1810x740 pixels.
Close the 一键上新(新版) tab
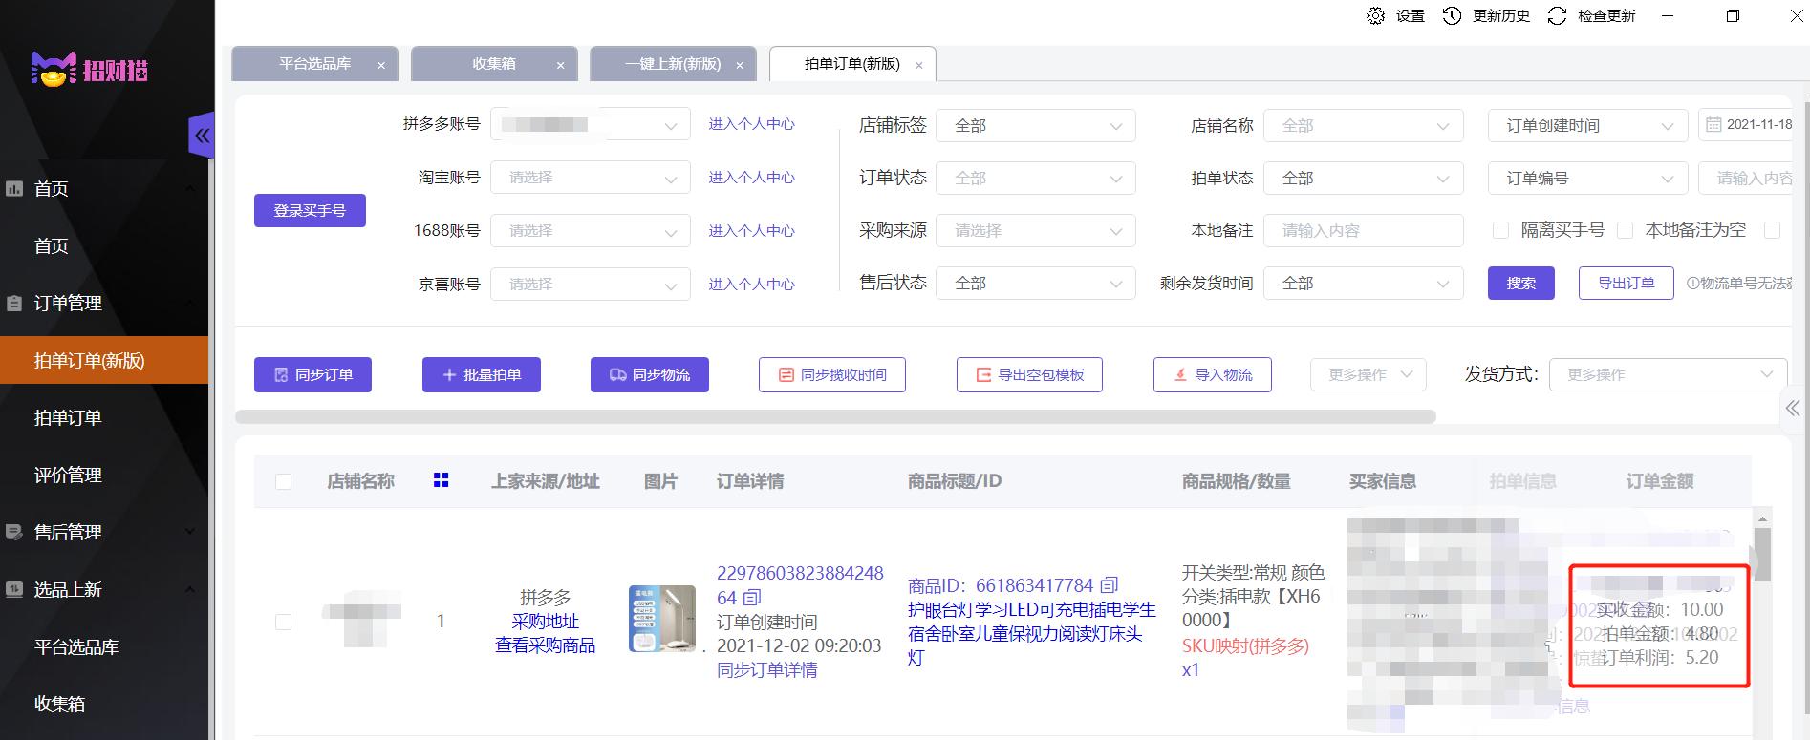740,65
